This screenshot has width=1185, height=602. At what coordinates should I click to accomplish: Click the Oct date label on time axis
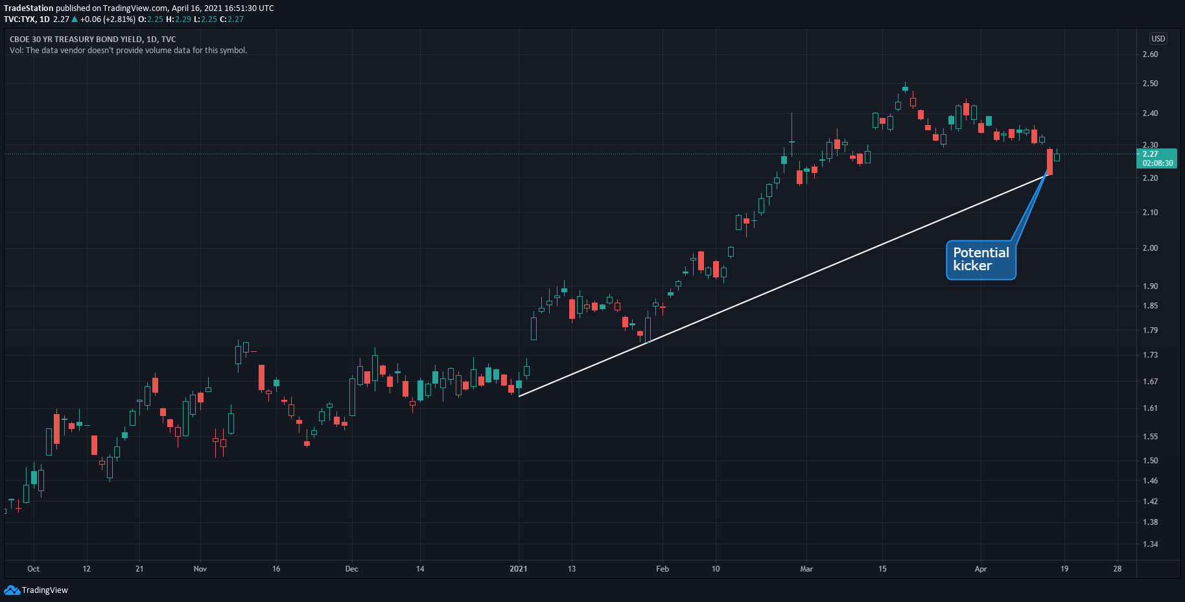[x=33, y=569]
